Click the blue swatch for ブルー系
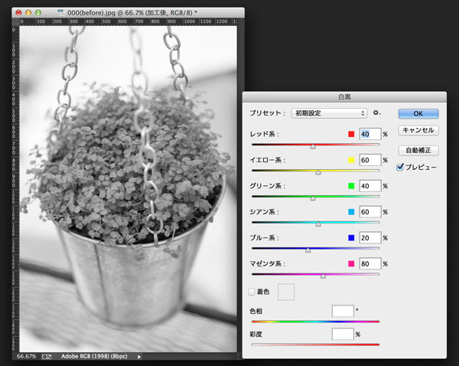This screenshot has height=366, width=459. coord(351,238)
